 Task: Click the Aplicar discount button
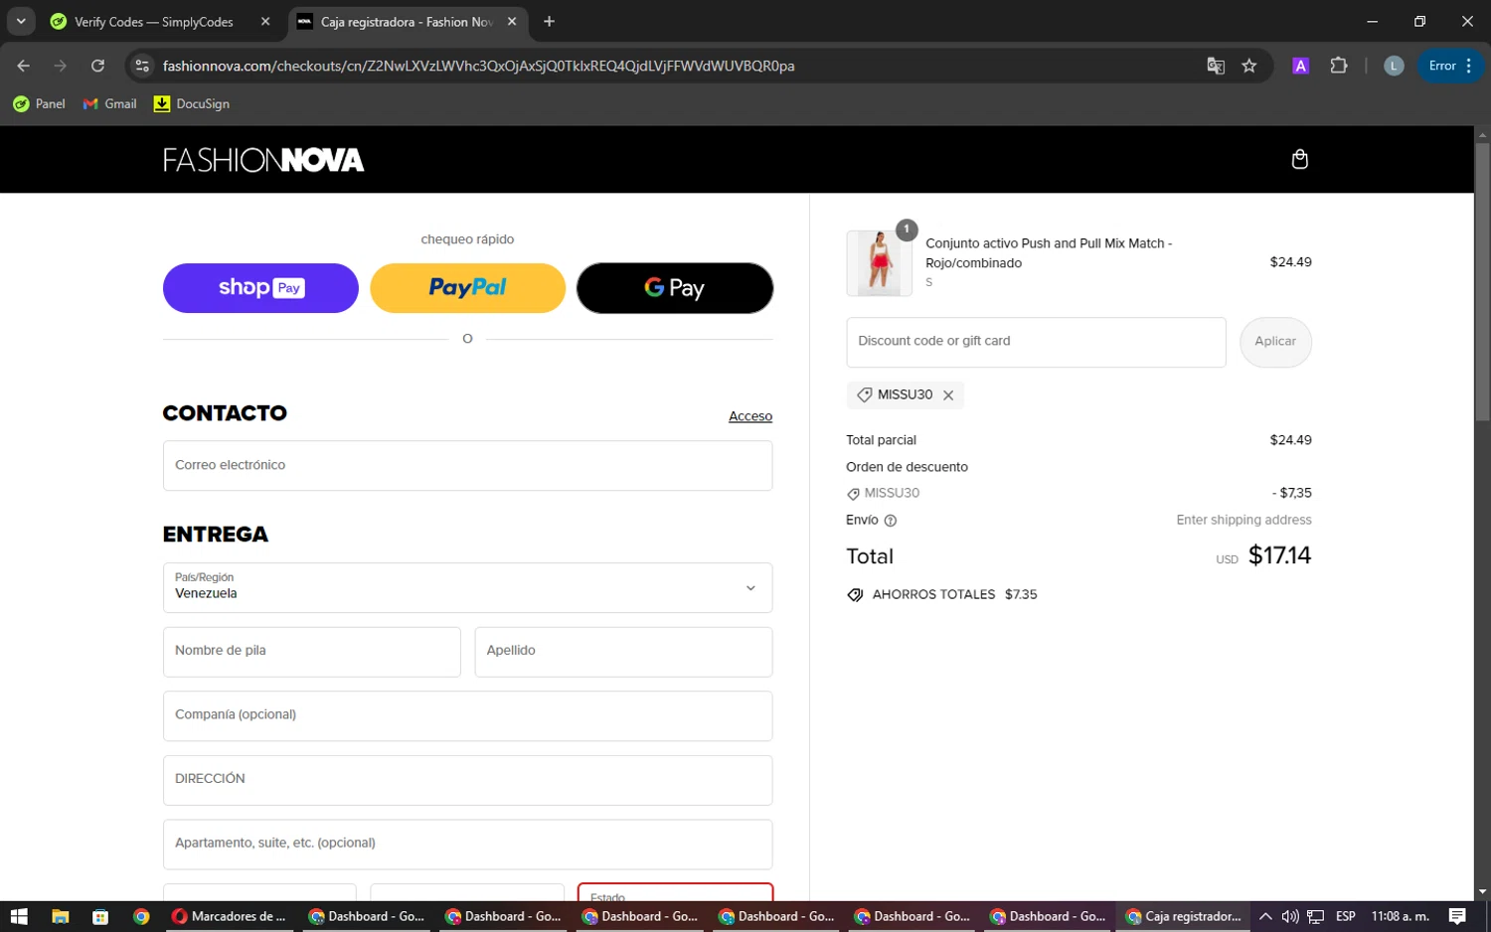point(1275,342)
